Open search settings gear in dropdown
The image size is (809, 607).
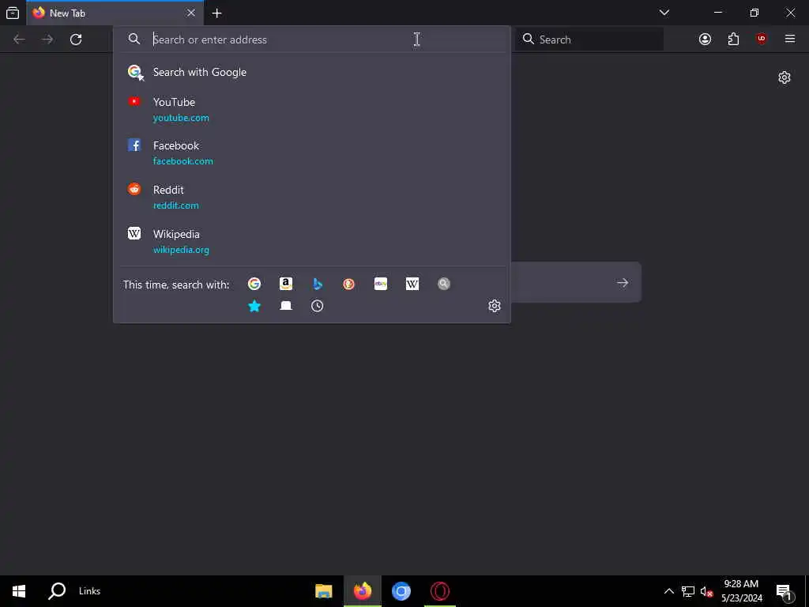point(495,306)
